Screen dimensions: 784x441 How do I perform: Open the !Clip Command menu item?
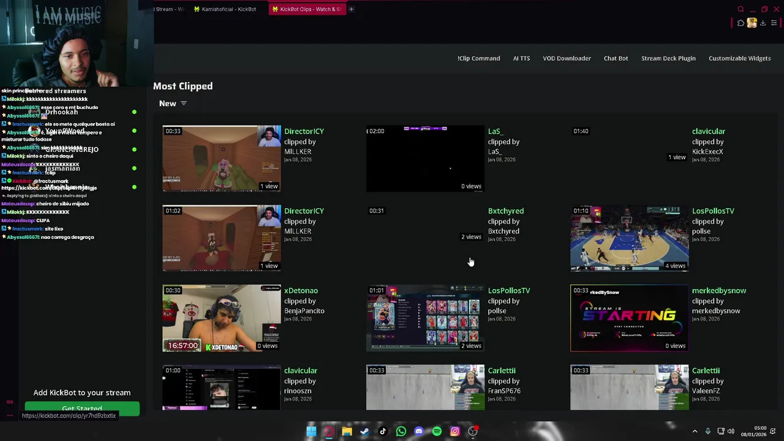[x=478, y=58]
